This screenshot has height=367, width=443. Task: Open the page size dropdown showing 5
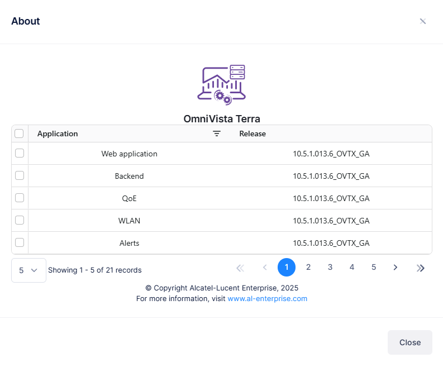28,270
